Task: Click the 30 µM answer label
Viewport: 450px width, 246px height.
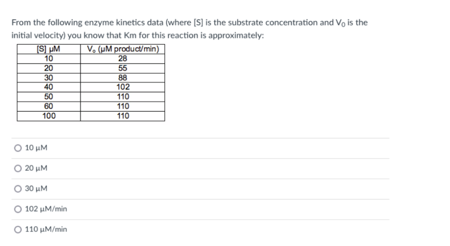Action: click(36, 188)
